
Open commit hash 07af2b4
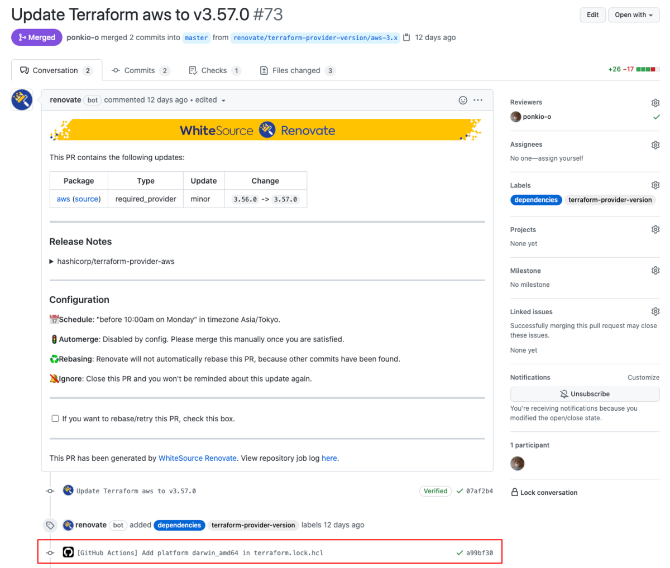(480, 491)
